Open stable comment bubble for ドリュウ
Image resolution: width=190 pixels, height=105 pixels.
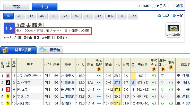(x=162, y=89)
